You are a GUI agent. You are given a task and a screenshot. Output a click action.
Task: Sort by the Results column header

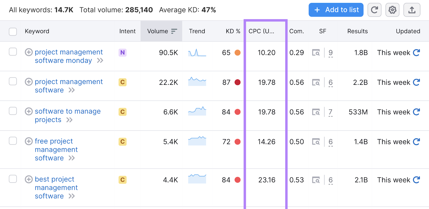(x=357, y=31)
